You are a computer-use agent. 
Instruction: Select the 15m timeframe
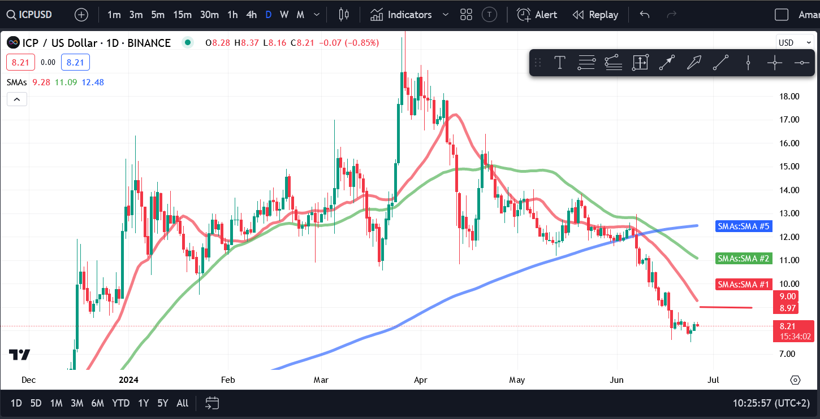click(x=182, y=15)
